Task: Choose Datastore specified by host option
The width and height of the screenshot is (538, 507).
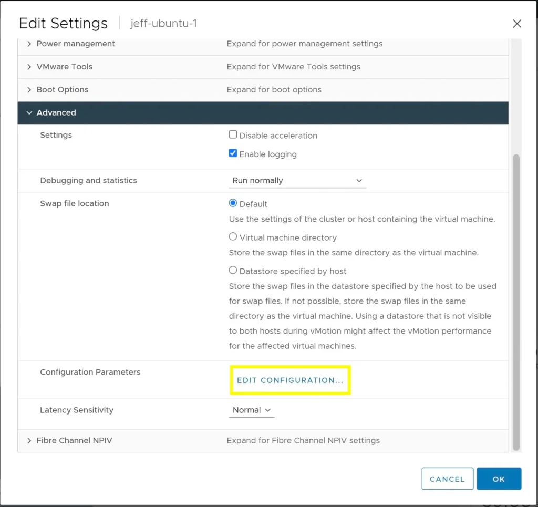Action: 232,270
